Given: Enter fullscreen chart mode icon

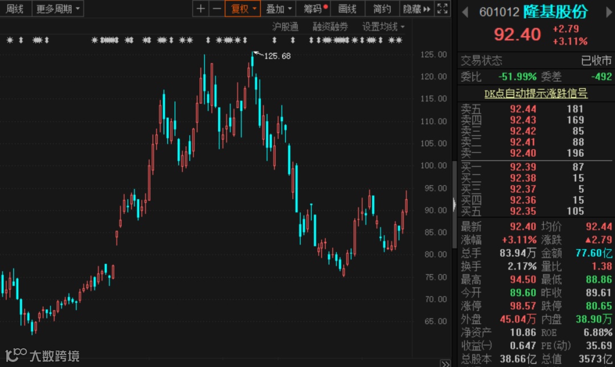Looking at the screenshot, I should pyautogui.click(x=442, y=9).
